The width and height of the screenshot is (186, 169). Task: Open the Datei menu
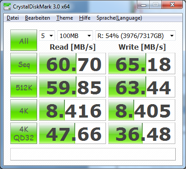point(13,18)
